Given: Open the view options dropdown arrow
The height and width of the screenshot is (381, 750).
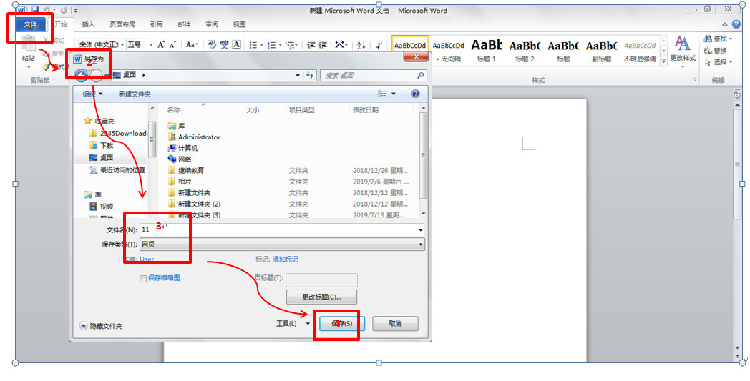Looking at the screenshot, I should click(394, 94).
